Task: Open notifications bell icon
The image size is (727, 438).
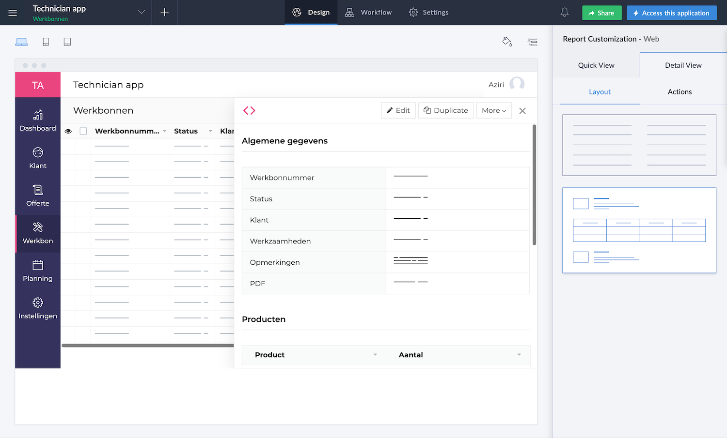Action: click(x=564, y=13)
